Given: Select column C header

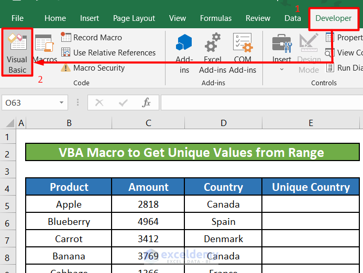Looking at the screenshot, I should [148, 123].
